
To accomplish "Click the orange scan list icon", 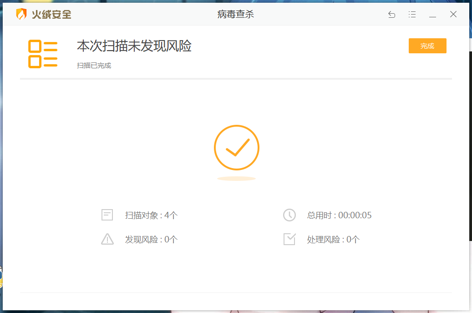I will (x=43, y=54).
